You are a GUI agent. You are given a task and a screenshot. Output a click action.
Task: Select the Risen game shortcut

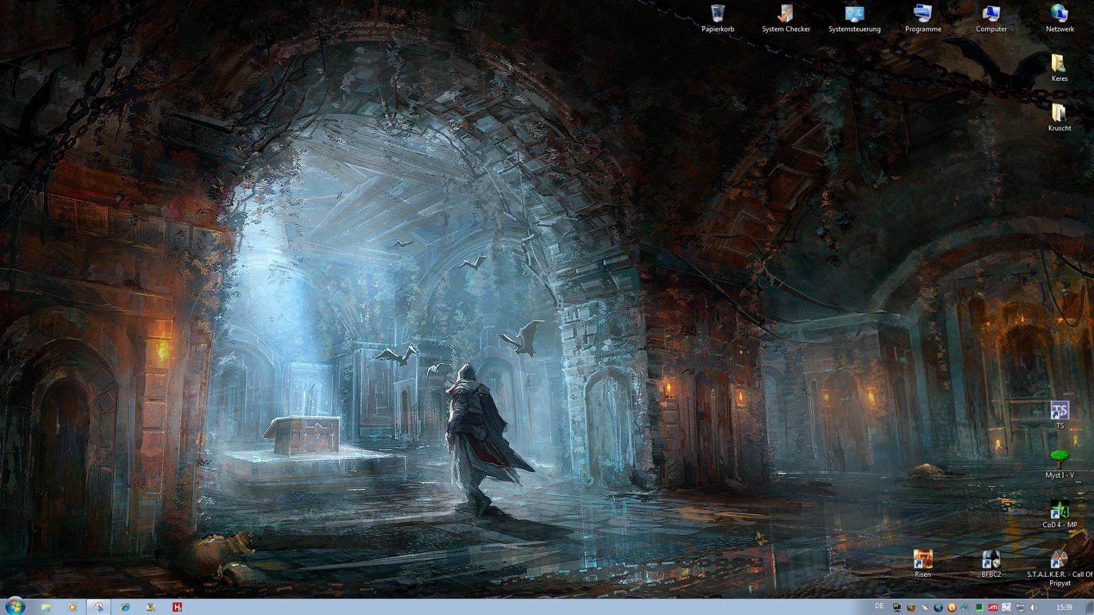(x=923, y=564)
